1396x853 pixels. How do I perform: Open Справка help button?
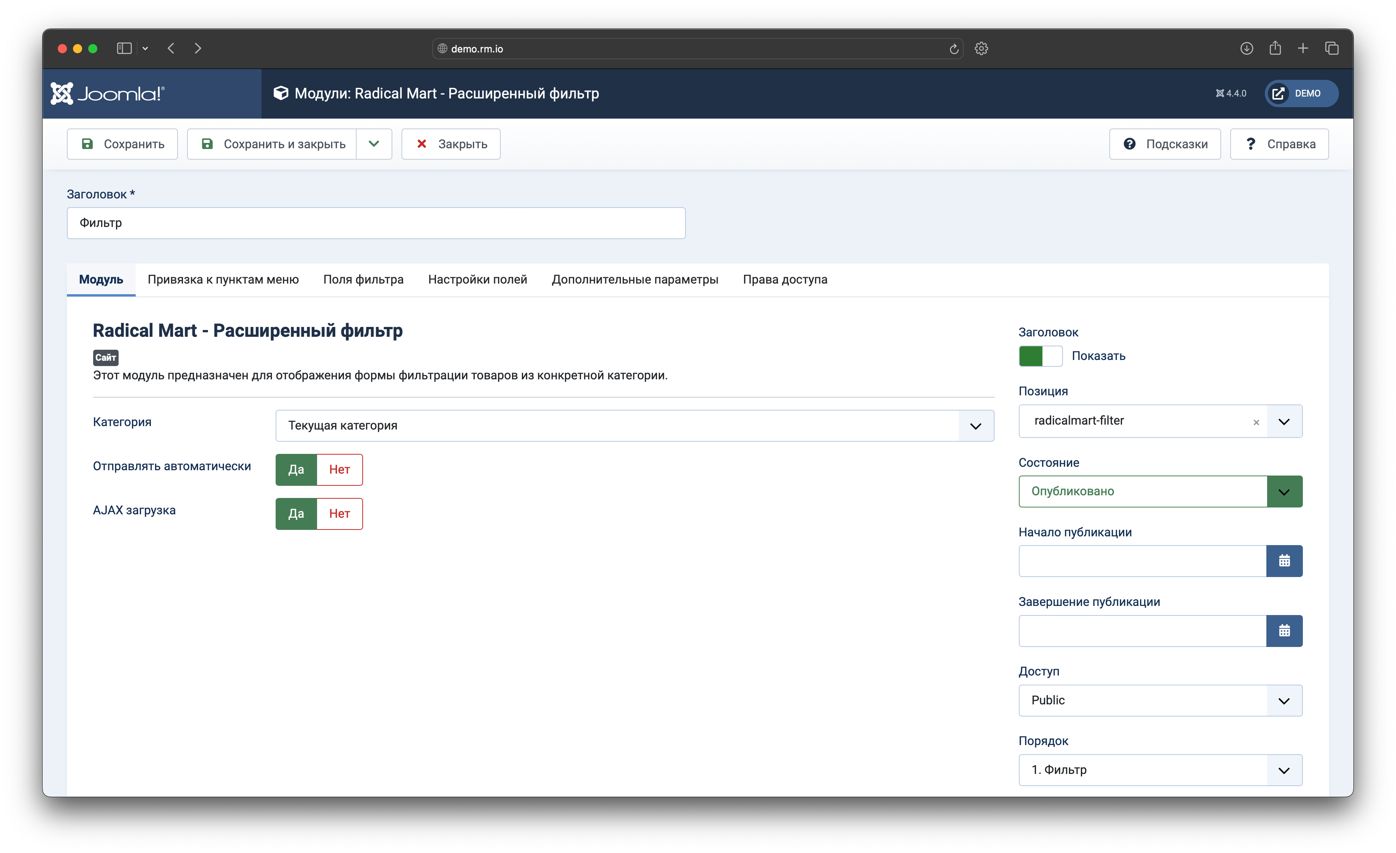[1279, 144]
